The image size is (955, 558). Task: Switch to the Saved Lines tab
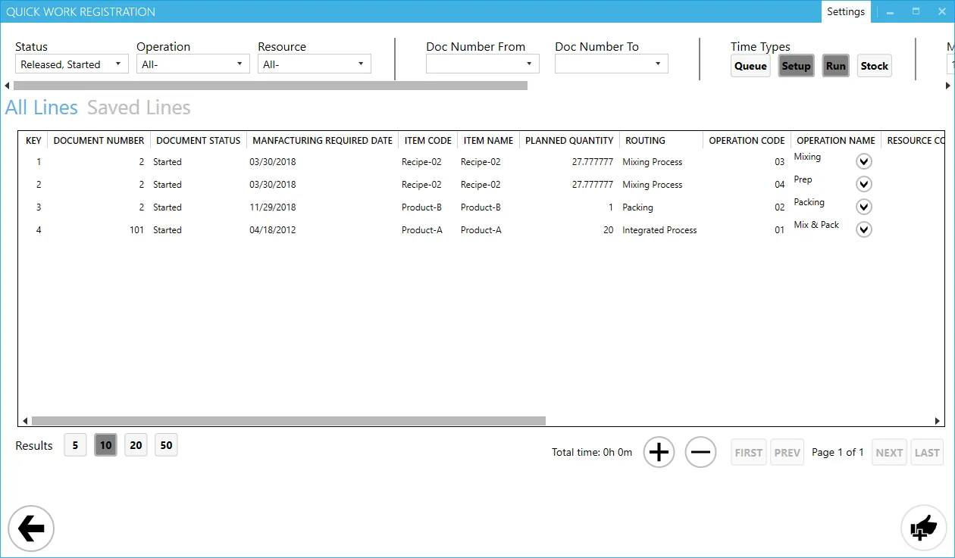tap(139, 107)
